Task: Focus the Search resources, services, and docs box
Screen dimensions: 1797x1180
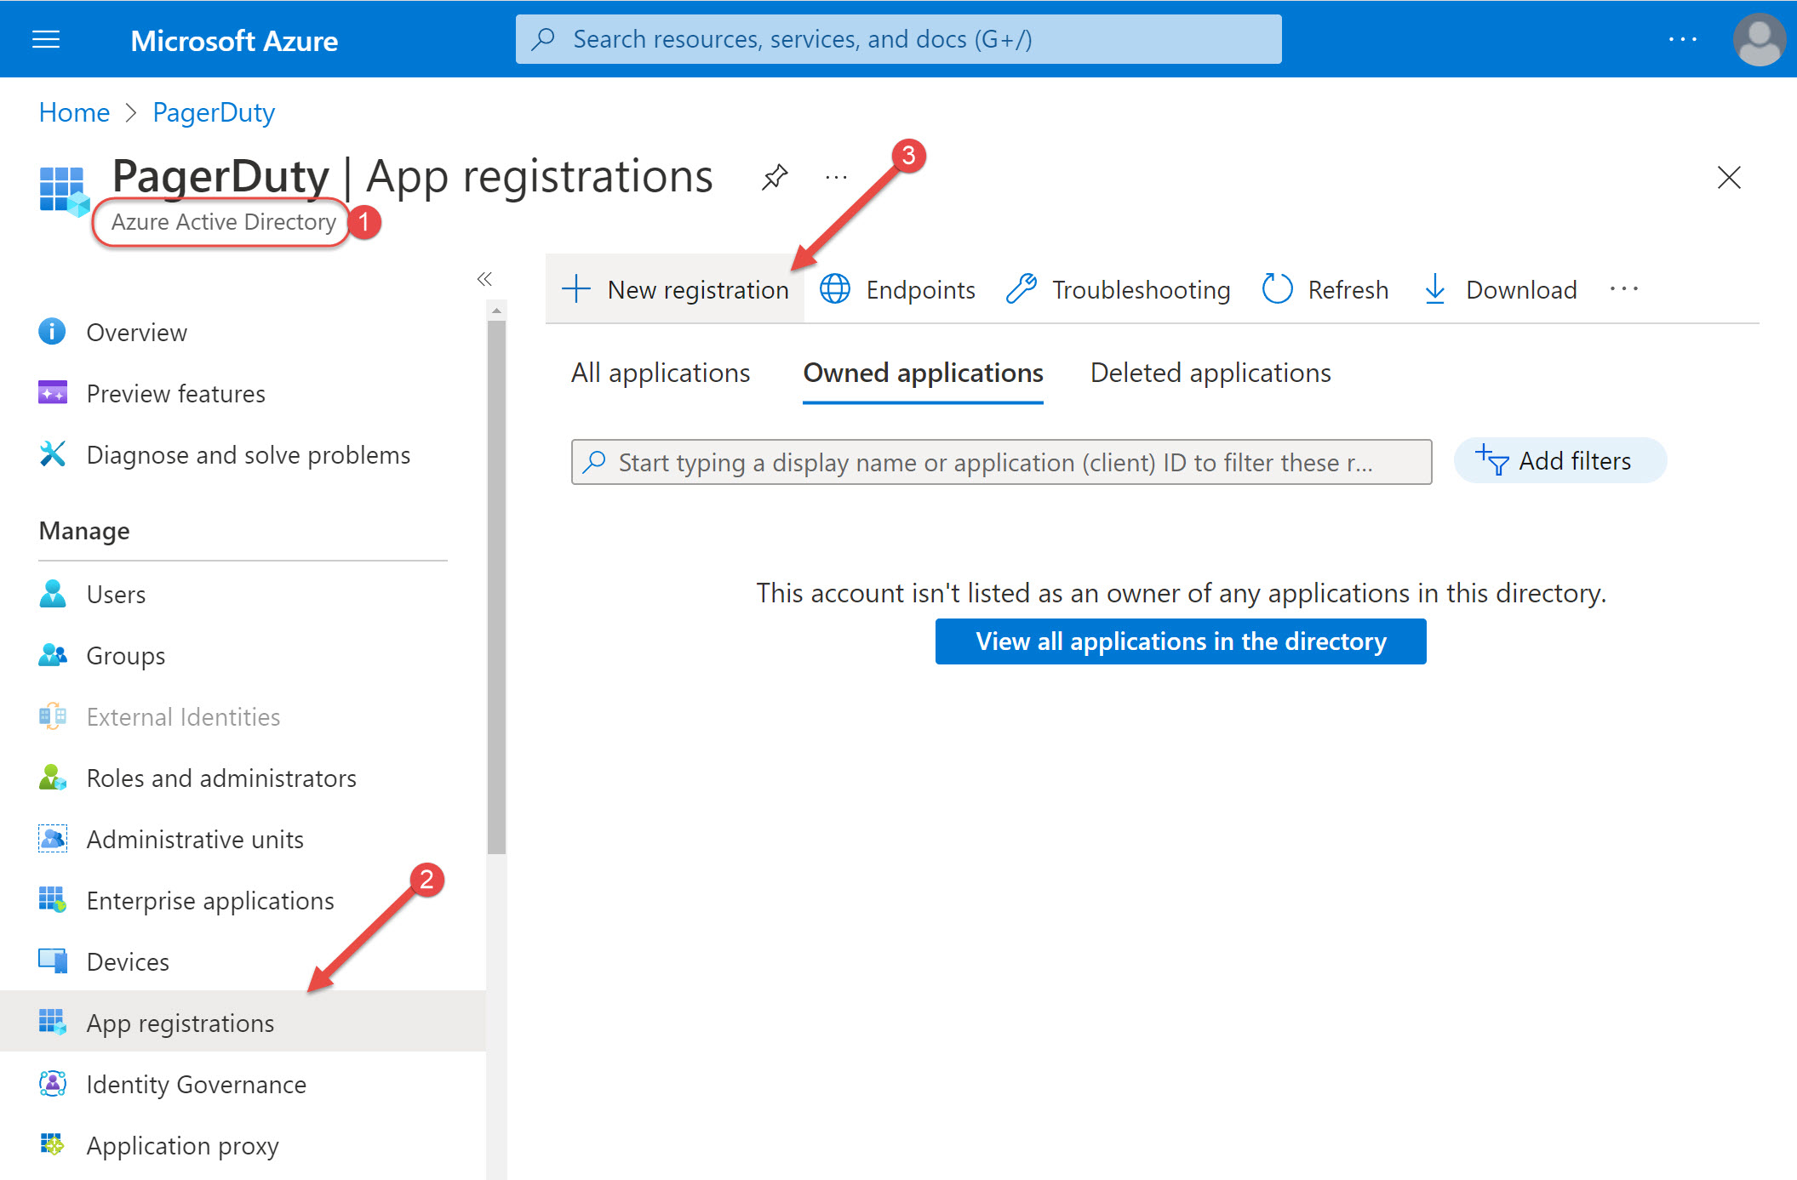Action: (899, 39)
